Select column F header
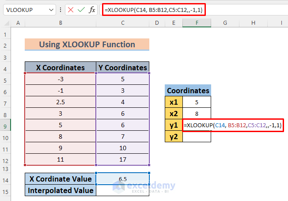Viewport: 288px width, 201px height. tap(197, 23)
